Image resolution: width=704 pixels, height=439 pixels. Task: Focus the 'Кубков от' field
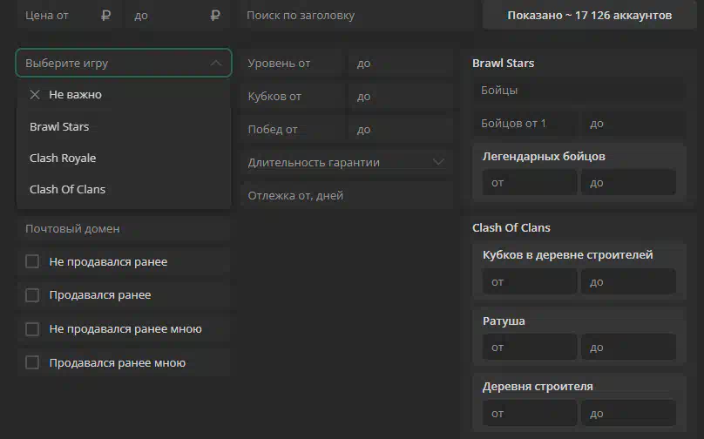coord(293,96)
